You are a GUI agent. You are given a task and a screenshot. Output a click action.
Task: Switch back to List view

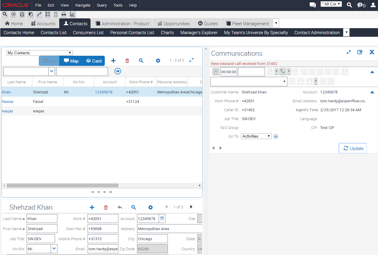(x=49, y=60)
